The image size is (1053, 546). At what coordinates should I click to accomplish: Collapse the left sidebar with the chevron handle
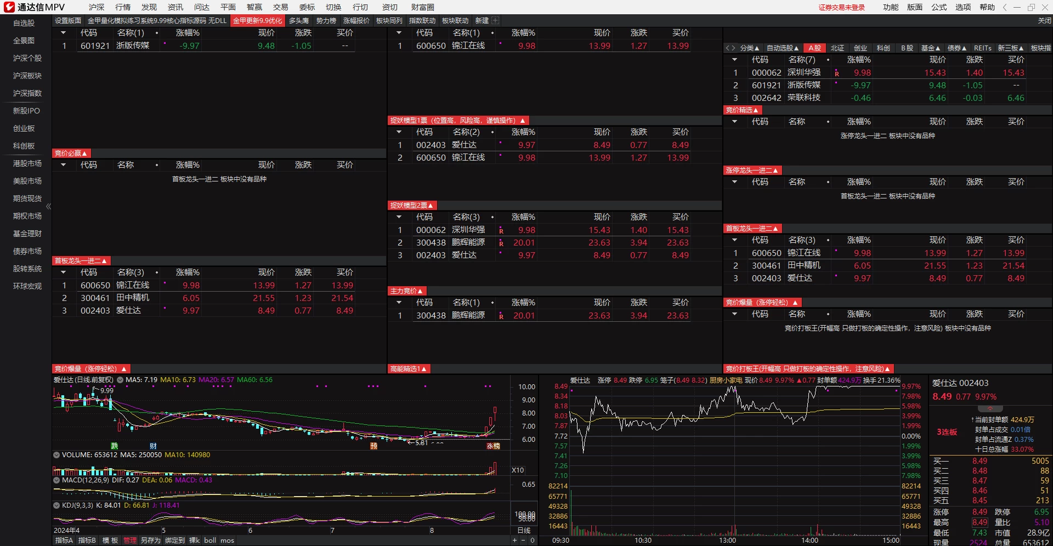point(49,207)
